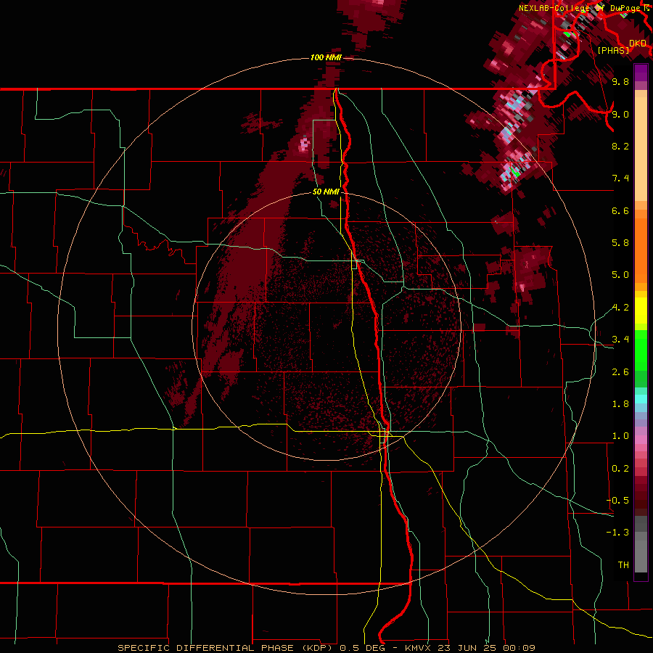The width and height of the screenshot is (653, 653).
Task: Click the 9.8 value on color scale
Action: pos(620,81)
